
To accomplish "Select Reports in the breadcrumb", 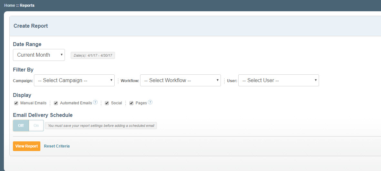I will (x=27, y=5).
